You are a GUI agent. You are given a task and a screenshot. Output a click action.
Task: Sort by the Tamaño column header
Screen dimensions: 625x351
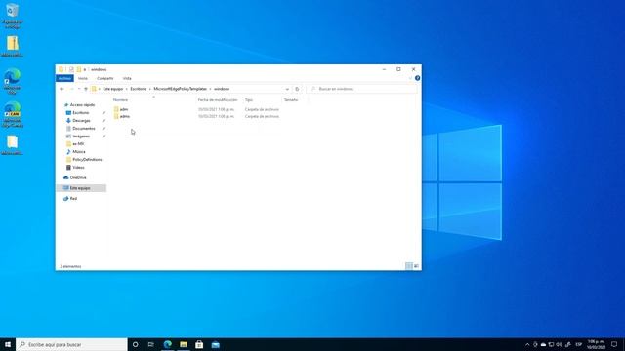(291, 99)
